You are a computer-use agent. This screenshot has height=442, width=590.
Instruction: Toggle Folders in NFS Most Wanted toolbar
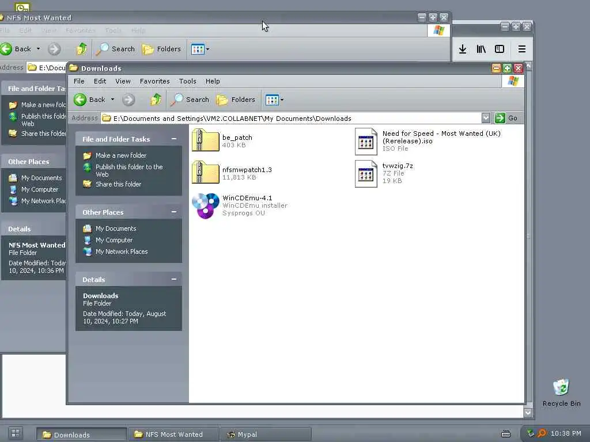[x=161, y=49]
